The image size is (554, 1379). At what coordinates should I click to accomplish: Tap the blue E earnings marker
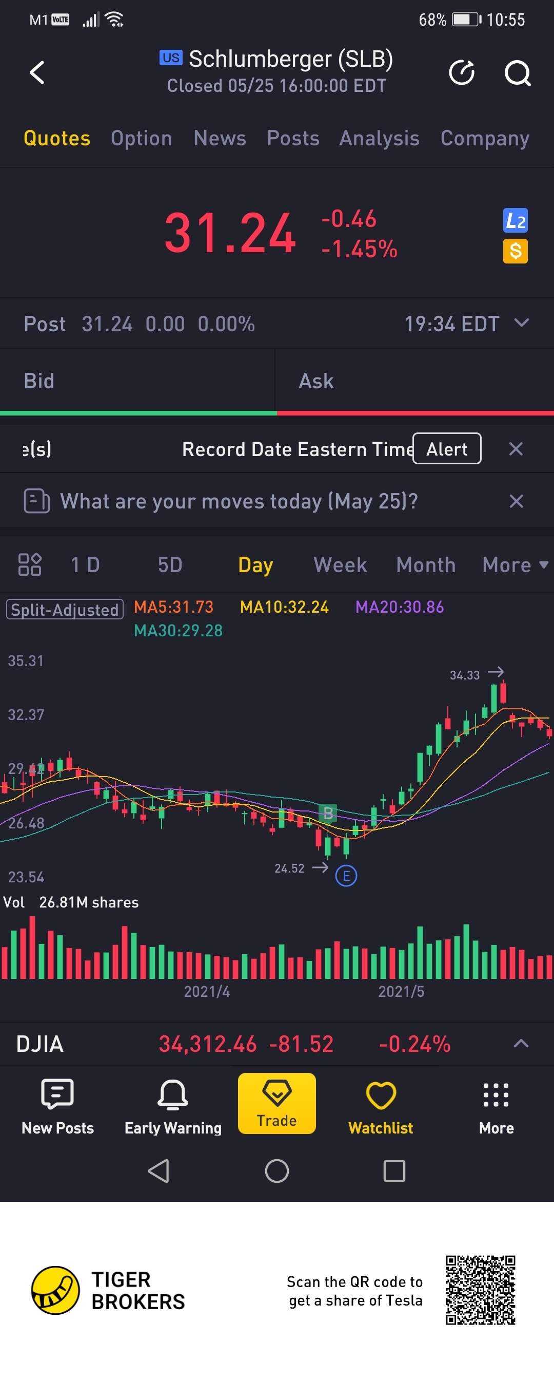(346, 876)
